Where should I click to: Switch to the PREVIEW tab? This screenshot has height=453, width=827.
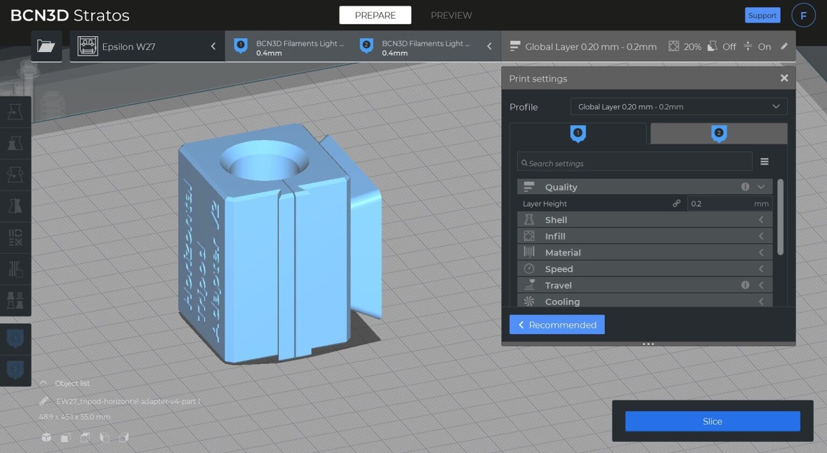tap(451, 15)
